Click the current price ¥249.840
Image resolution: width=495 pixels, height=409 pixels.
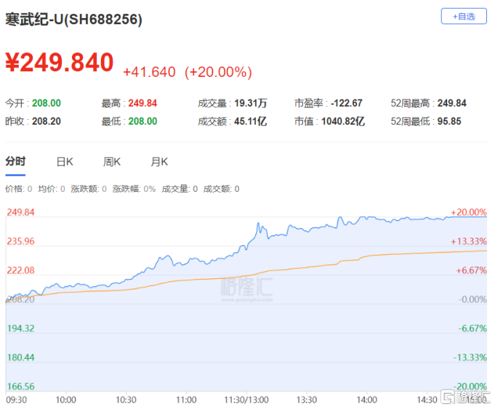click(x=60, y=62)
